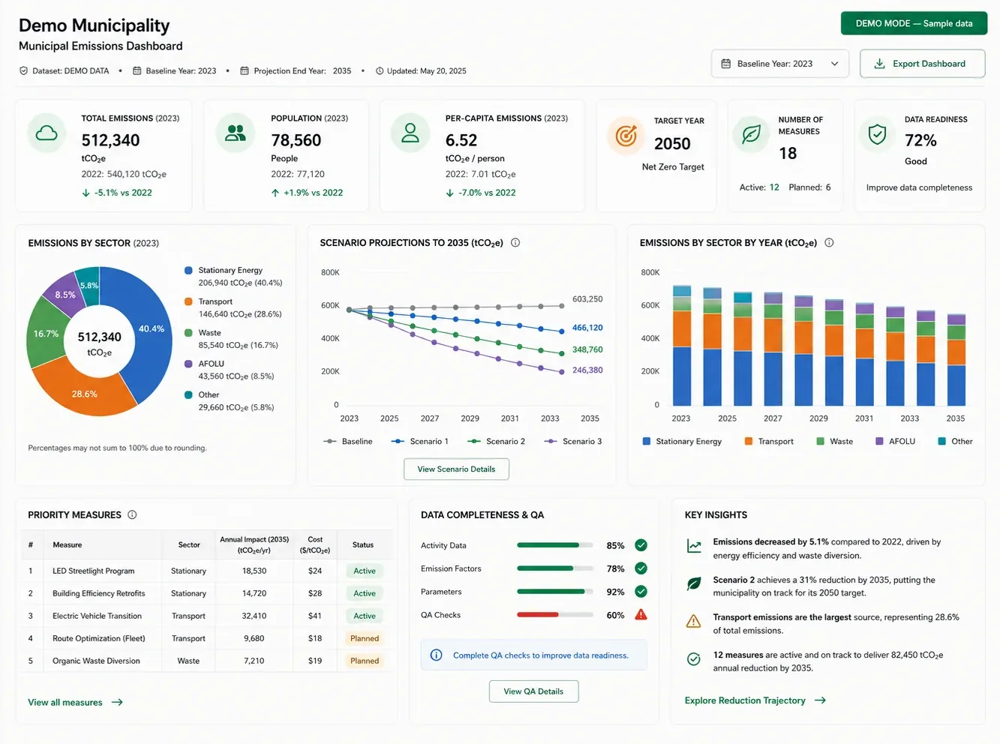
Task: Toggle Other in bar chart legend
Action: tap(955, 441)
